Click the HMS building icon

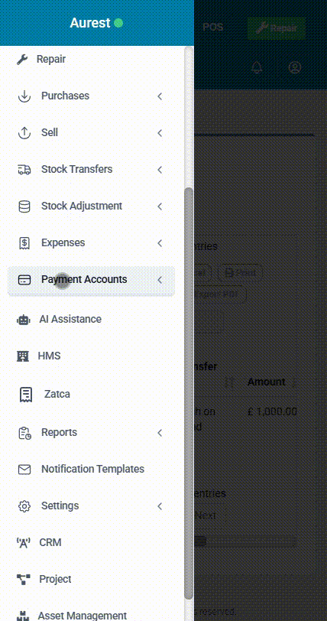coord(23,356)
